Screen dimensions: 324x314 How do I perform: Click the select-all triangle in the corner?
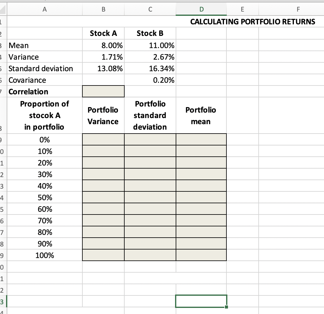2,9
